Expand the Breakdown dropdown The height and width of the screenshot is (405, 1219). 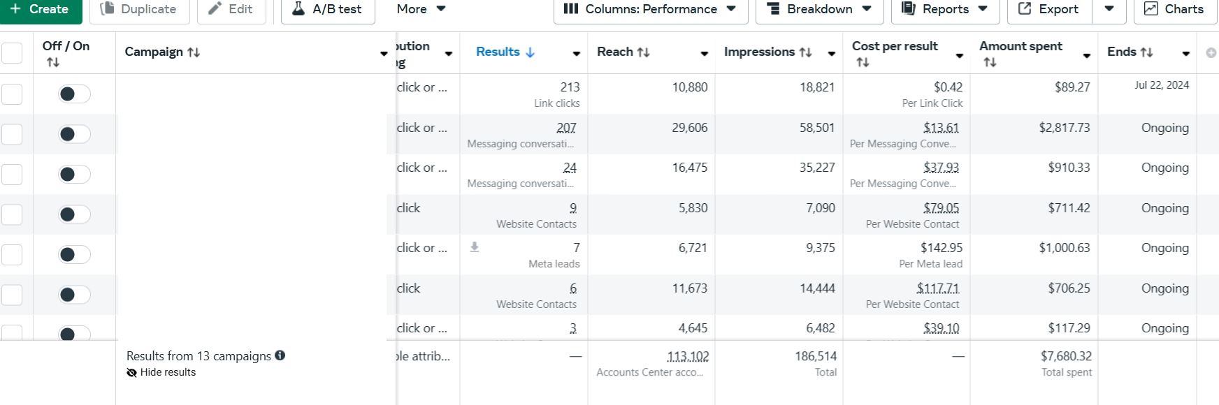(x=819, y=10)
